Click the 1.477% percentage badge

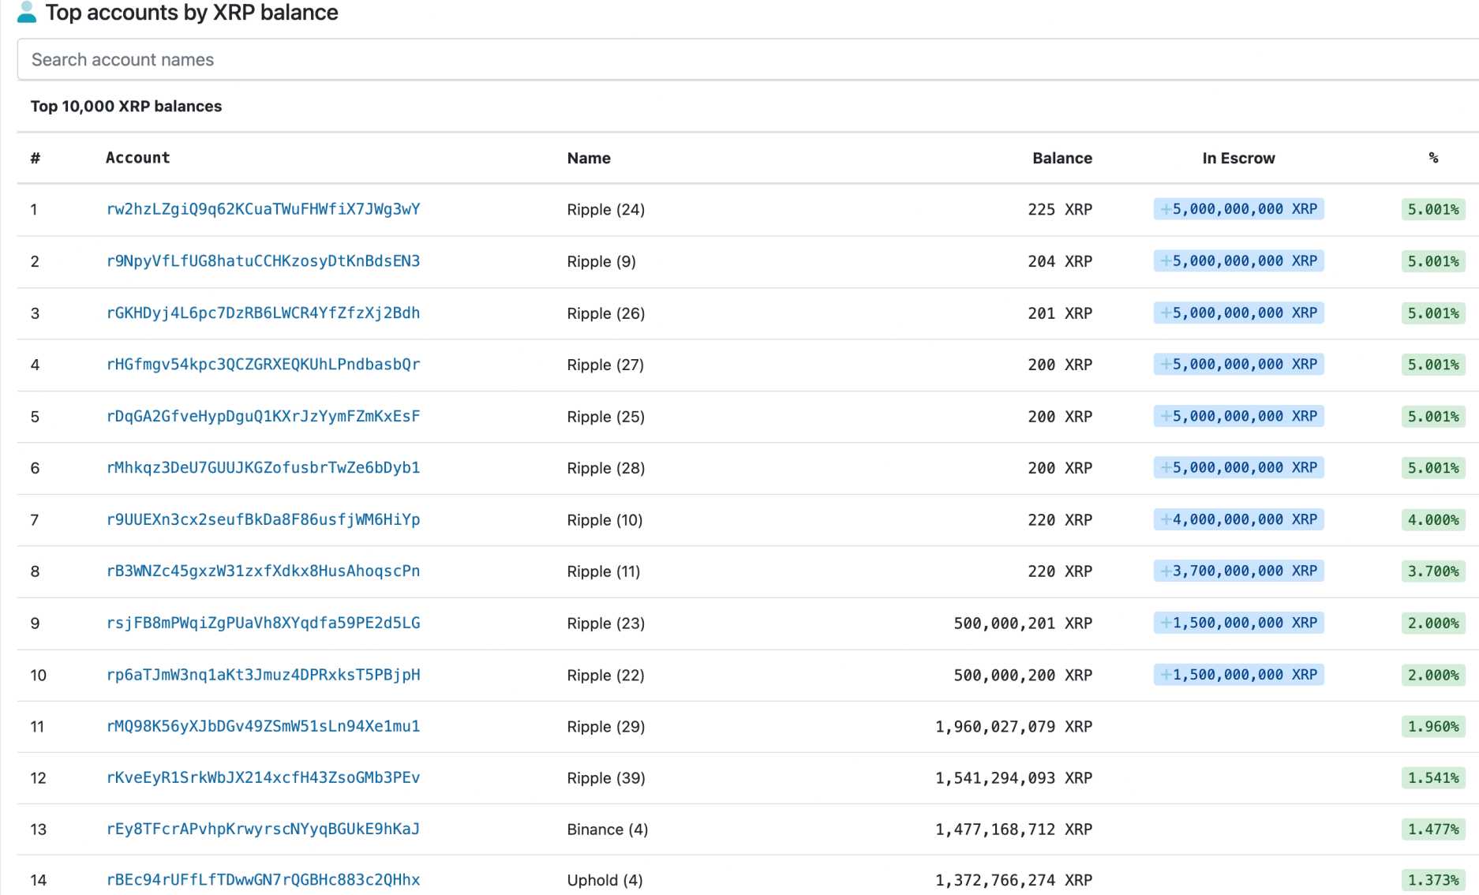[x=1433, y=829]
